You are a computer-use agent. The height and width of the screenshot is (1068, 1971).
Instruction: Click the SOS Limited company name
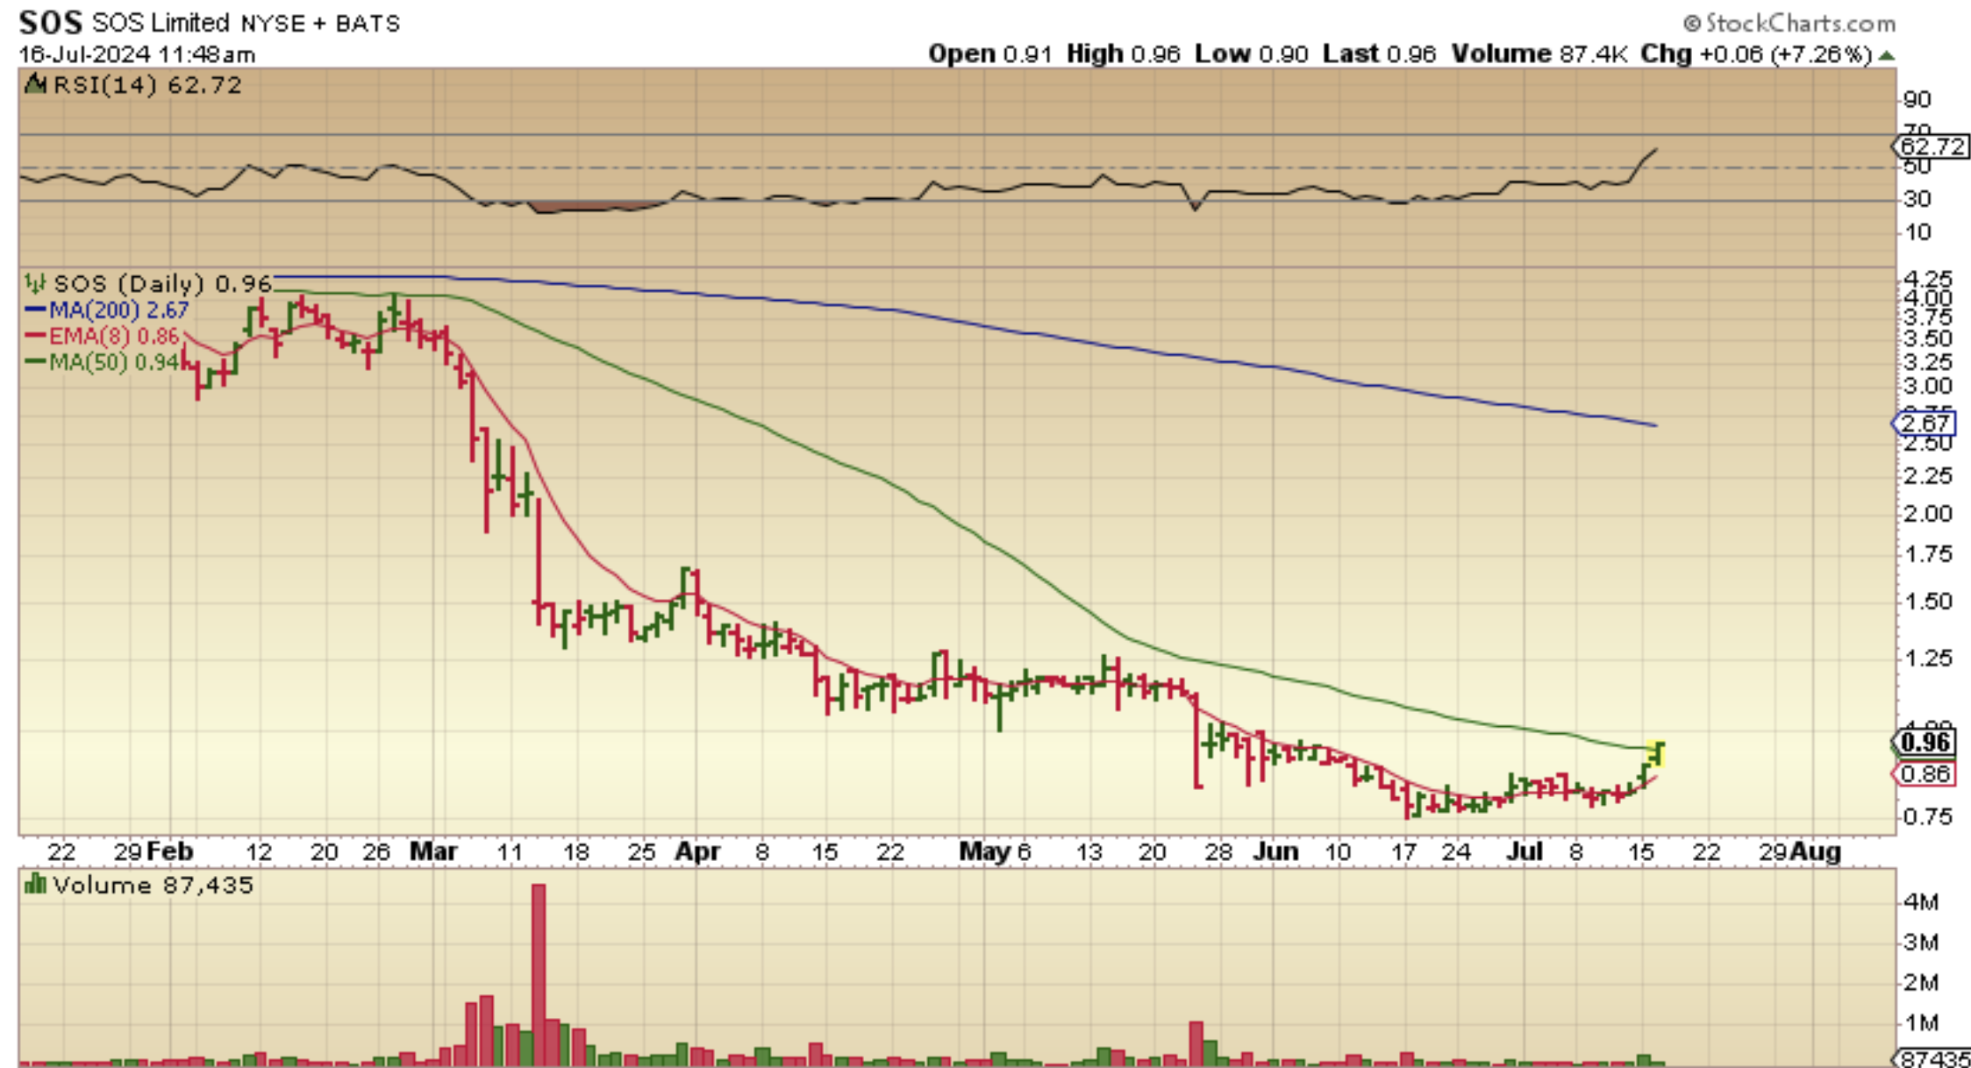pos(160,23)
